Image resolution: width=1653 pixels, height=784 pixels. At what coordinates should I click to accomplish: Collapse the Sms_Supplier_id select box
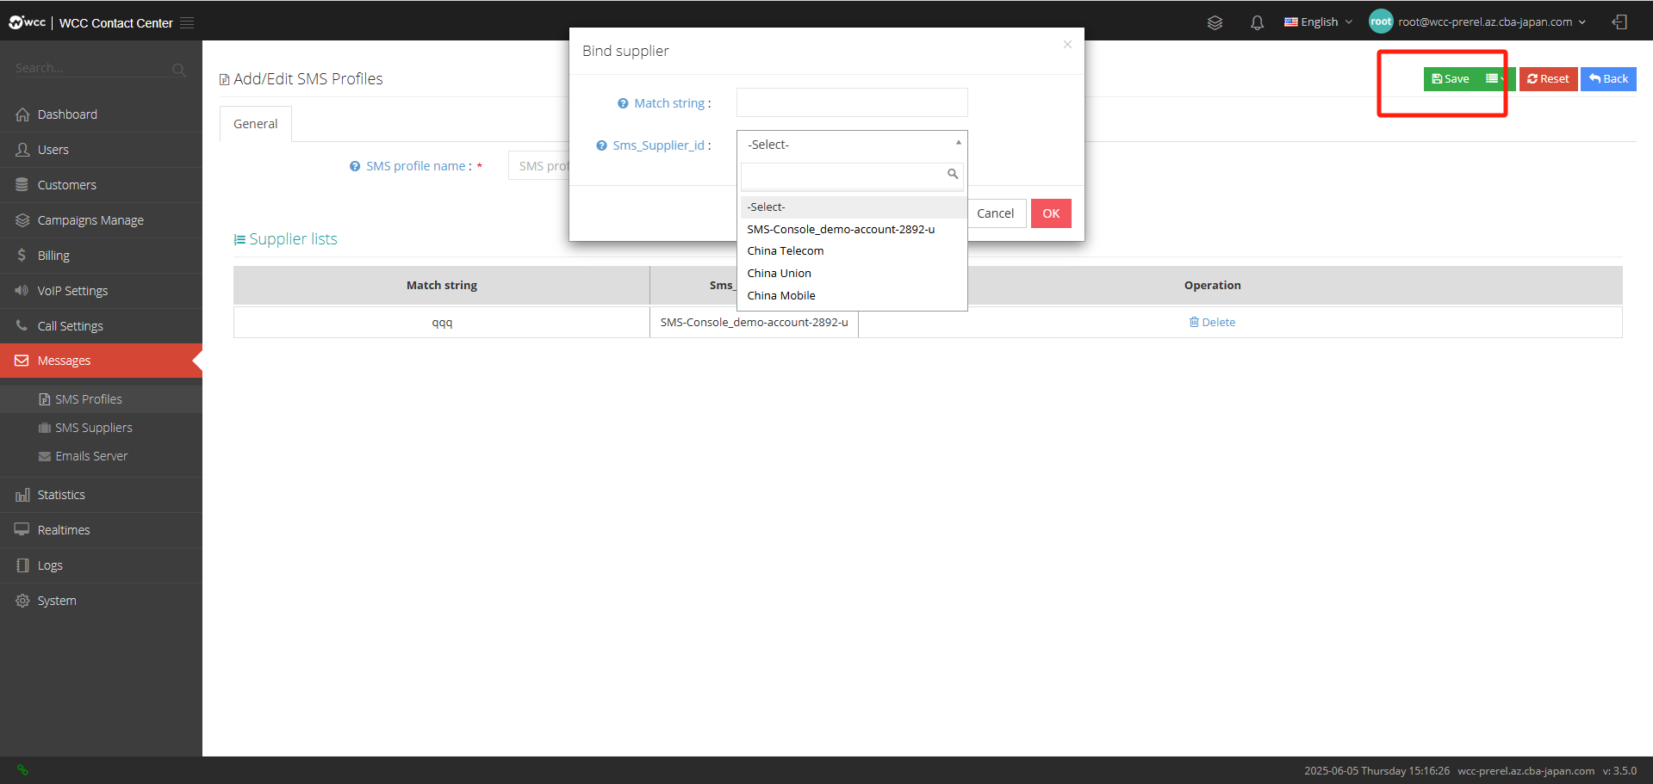tap(852, 145)
